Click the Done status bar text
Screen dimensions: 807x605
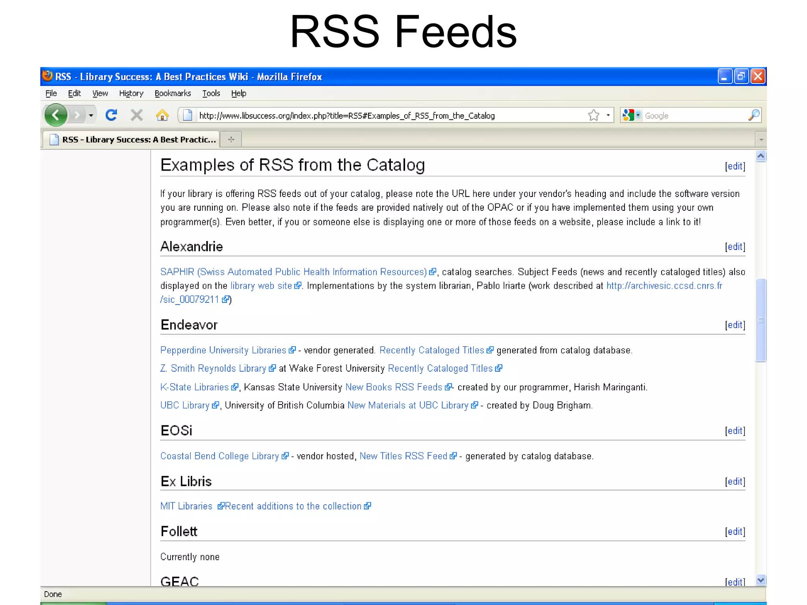tap(53, 594)
